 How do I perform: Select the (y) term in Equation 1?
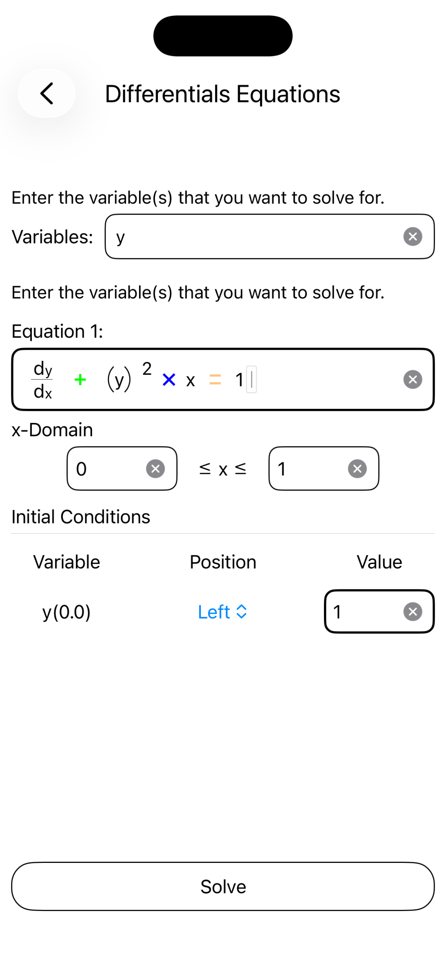click(x=119, y=380)
